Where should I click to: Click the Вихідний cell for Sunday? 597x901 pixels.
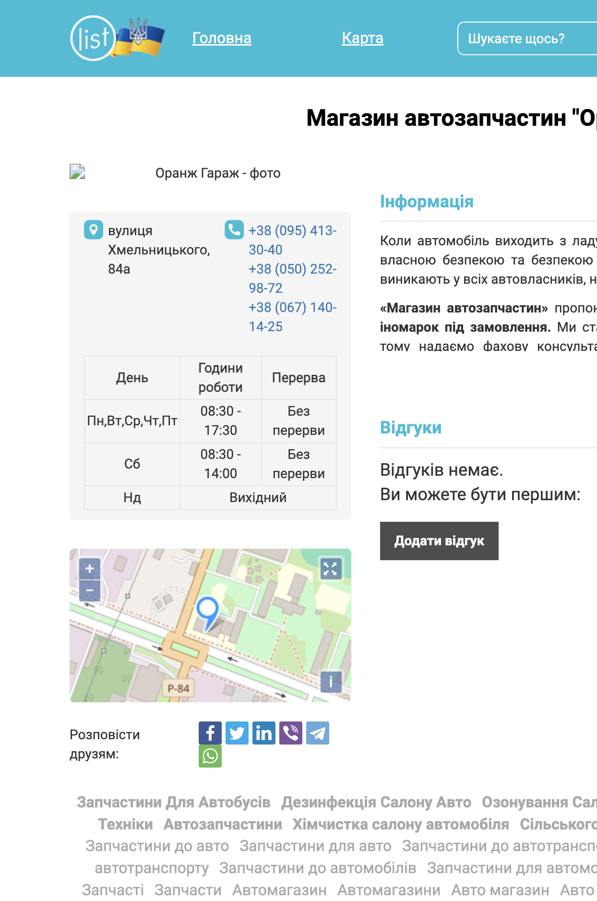[258, 498]
